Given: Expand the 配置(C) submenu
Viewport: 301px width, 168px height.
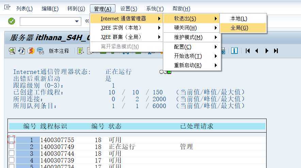Looking at the screenshot, I should [x=191, y=47].
